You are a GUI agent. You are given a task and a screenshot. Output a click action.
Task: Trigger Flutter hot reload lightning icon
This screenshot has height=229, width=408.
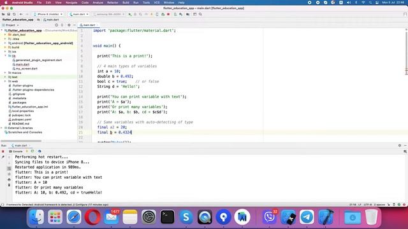click(x=152, y=14)
